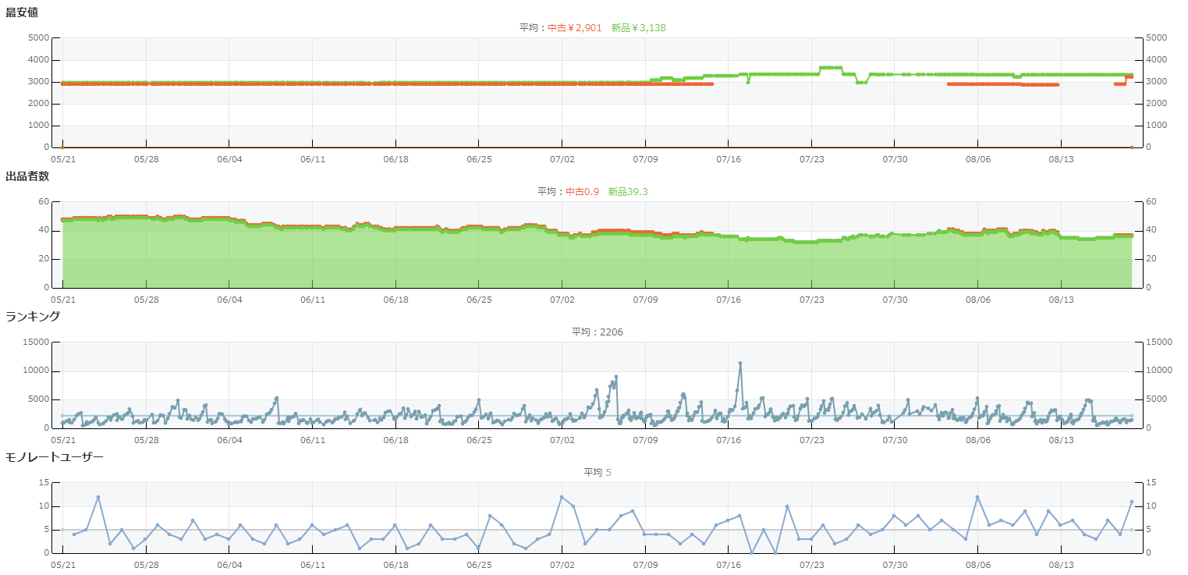Click the tallest ranking spike point near 07/17

pyautogui.click(x=740, y=363)
